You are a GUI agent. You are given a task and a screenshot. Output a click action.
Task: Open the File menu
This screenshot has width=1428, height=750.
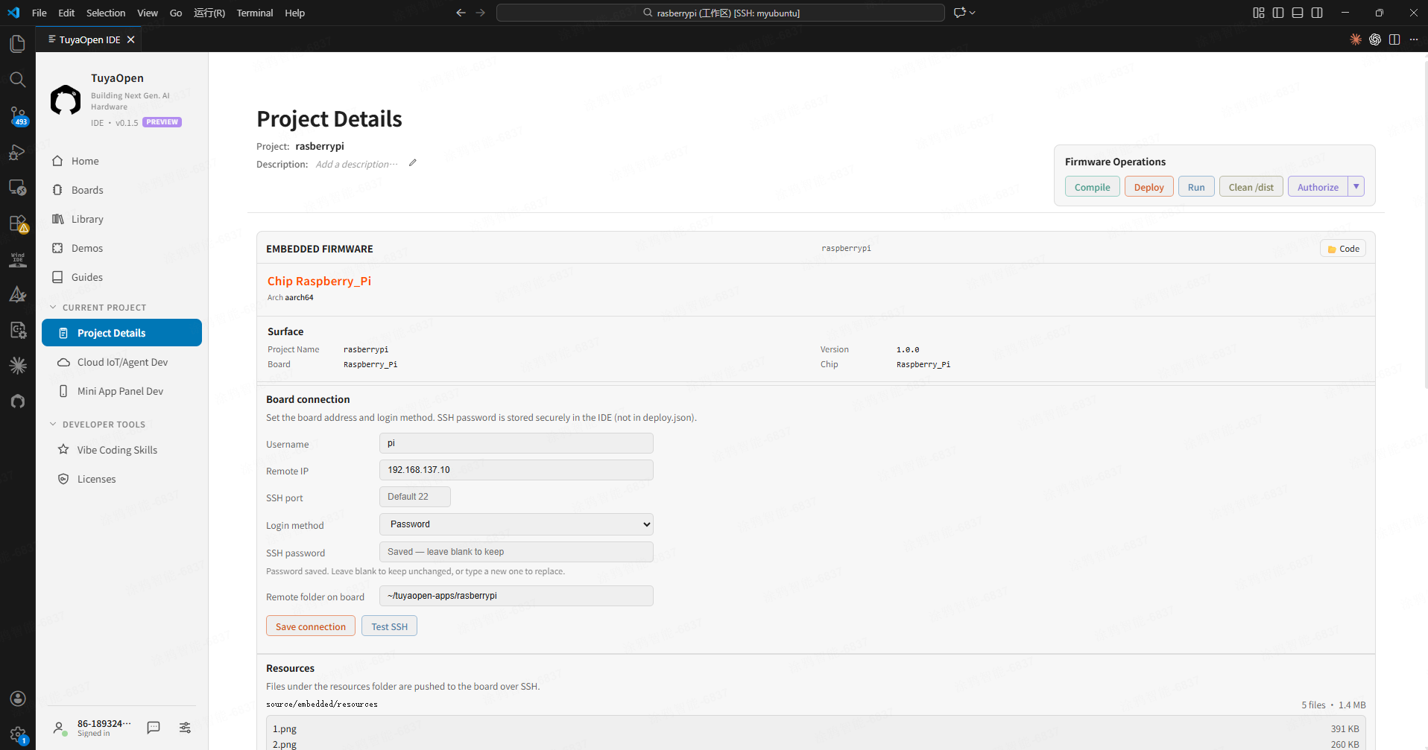(x=40, y=13)
